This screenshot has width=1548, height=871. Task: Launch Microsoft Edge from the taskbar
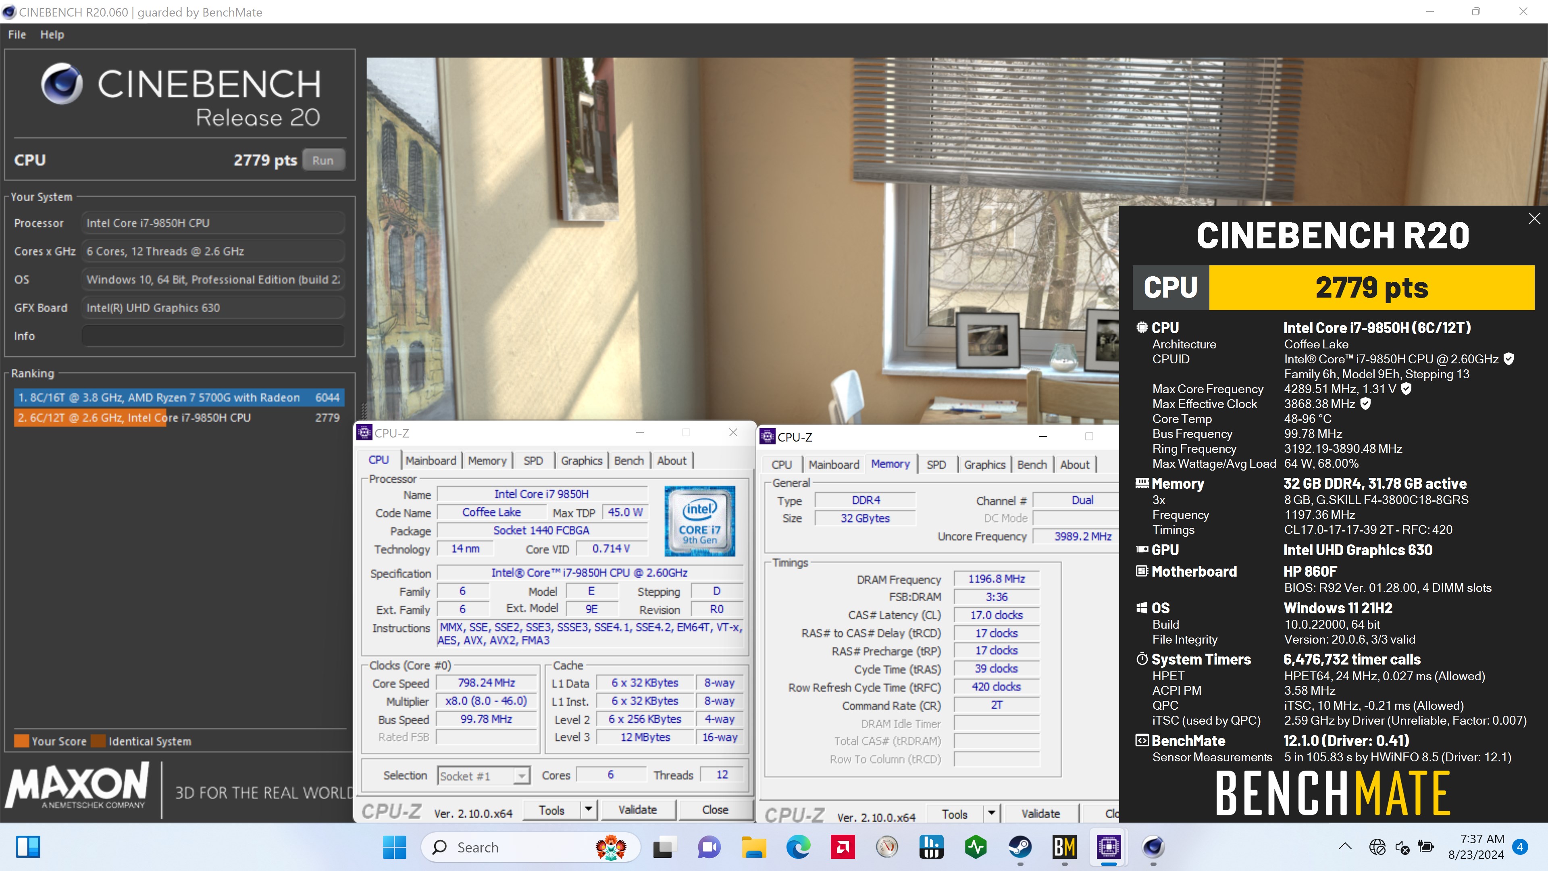tap(798, 847)
